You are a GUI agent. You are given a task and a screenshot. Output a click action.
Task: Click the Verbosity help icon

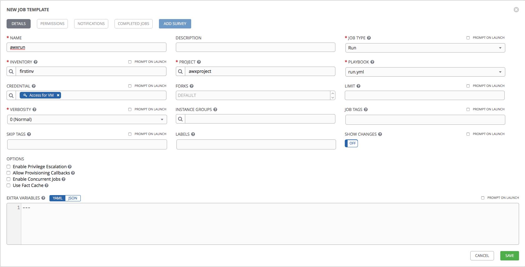(34, 109)
